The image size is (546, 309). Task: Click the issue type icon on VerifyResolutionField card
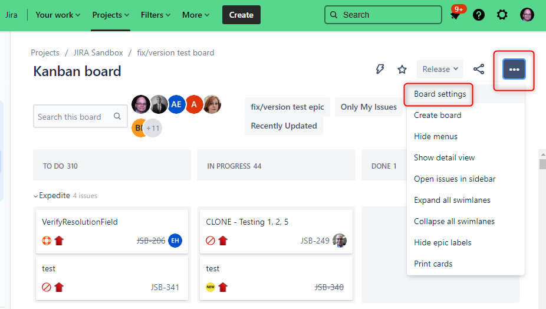[x=47, y=241]
